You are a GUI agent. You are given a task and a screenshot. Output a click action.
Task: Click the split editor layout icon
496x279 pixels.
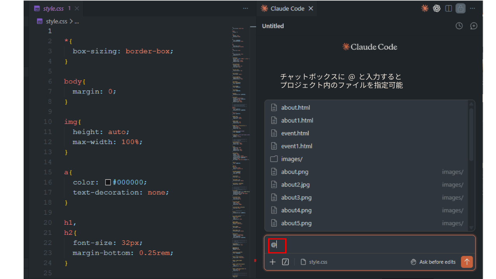coord(449,9)
